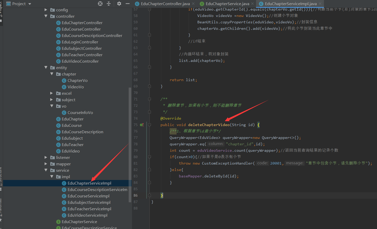Select EduCourseDescriptionController in tree
This screenshot has width=377, height=229.
(x=92, y=35)
